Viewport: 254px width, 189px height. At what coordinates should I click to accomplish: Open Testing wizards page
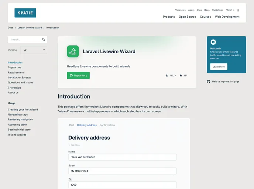(17, 135)
